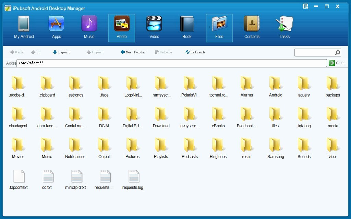Open the DCIM folder
This screenshot has height=219, width=351.
(104, 116)
